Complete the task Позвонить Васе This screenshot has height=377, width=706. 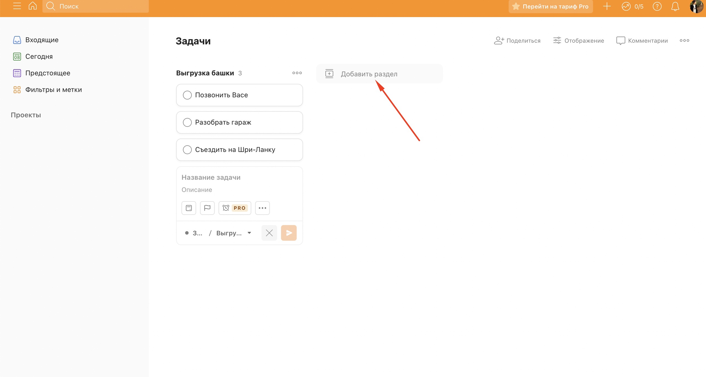click(187, 95)
